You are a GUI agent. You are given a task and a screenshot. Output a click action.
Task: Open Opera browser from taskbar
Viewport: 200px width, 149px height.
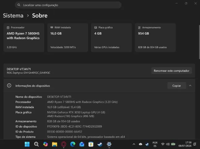(x=64, y=144)
